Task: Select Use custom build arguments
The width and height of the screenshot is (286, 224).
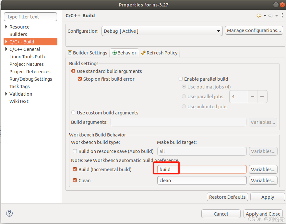Action: (x=73, y=112)
